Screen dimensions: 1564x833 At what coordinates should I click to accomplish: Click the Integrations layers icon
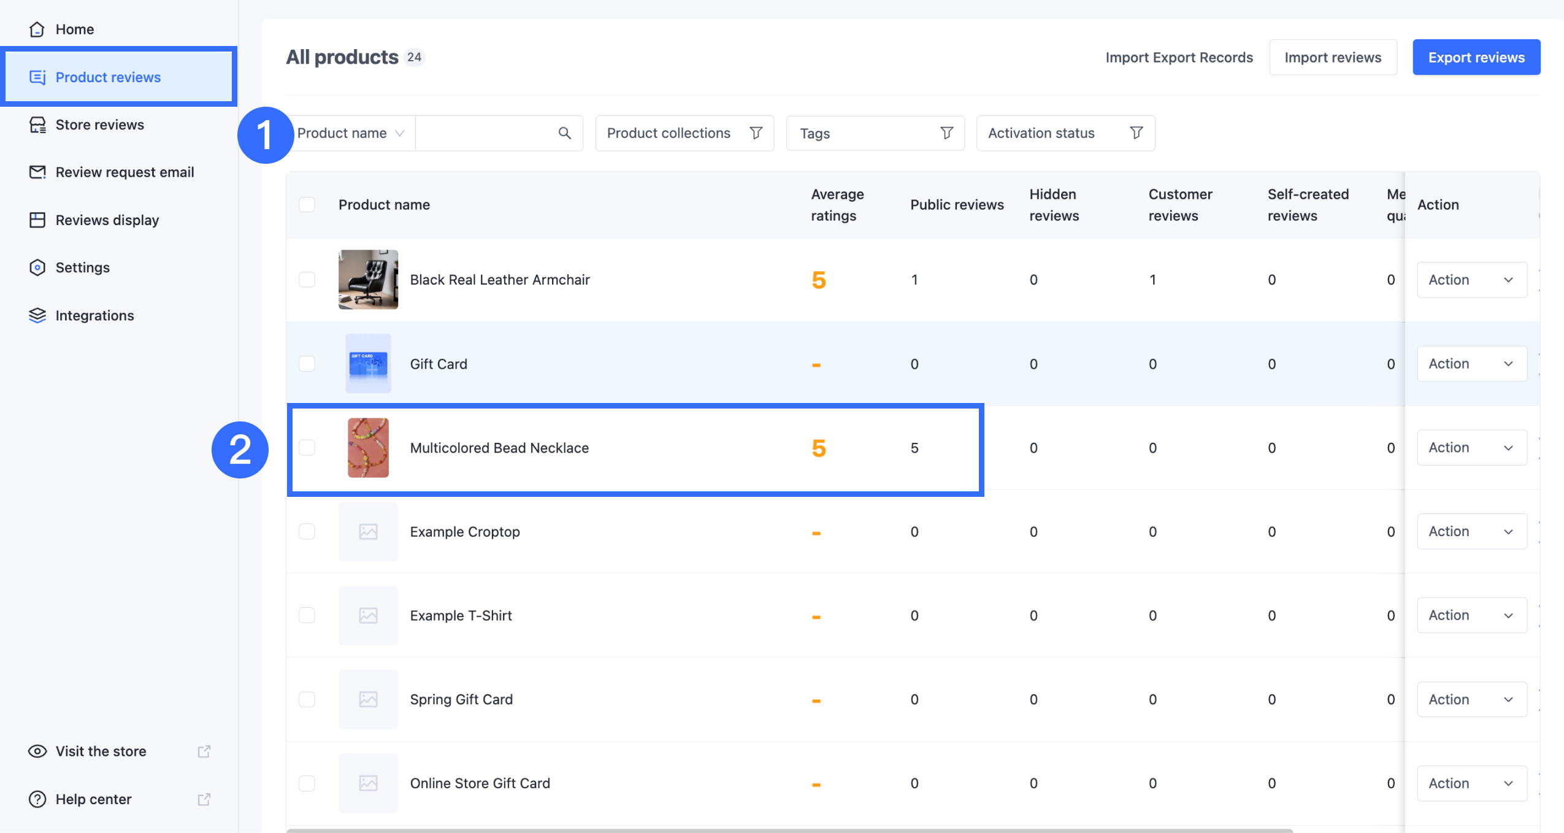coord(37,315)
